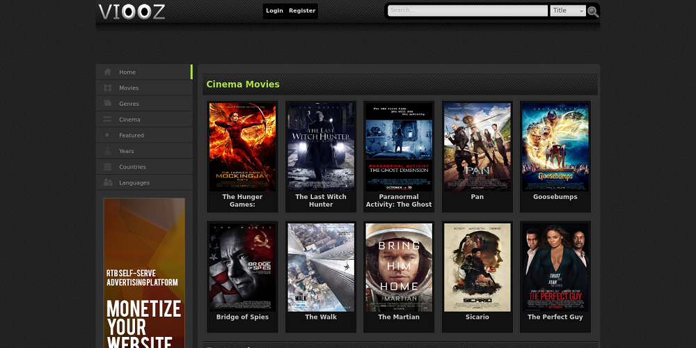This screenshot has height=348, width=696.
Task: Open The Perfect Guy movie poster
Action: [555, 267]
